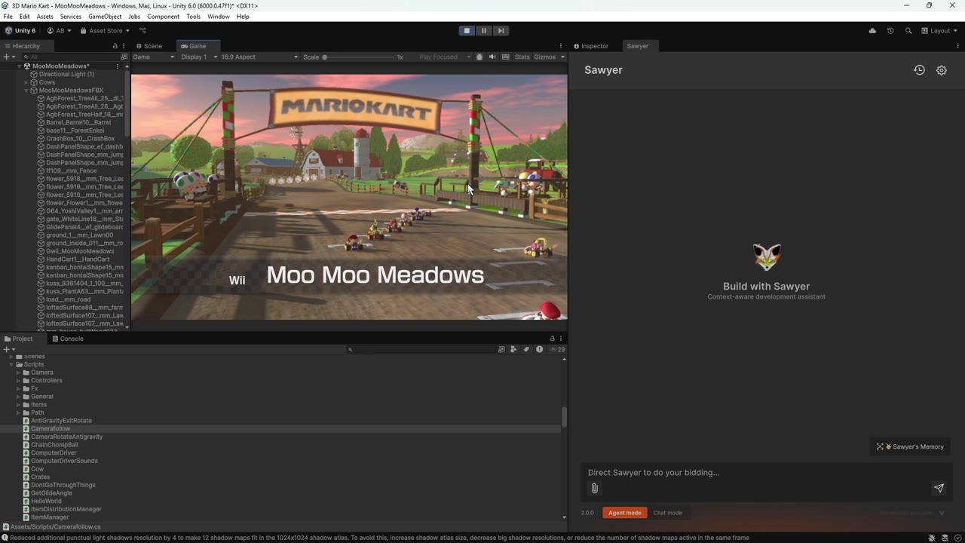
Task: Open the AB account dropdown
Action: point(59,31)
